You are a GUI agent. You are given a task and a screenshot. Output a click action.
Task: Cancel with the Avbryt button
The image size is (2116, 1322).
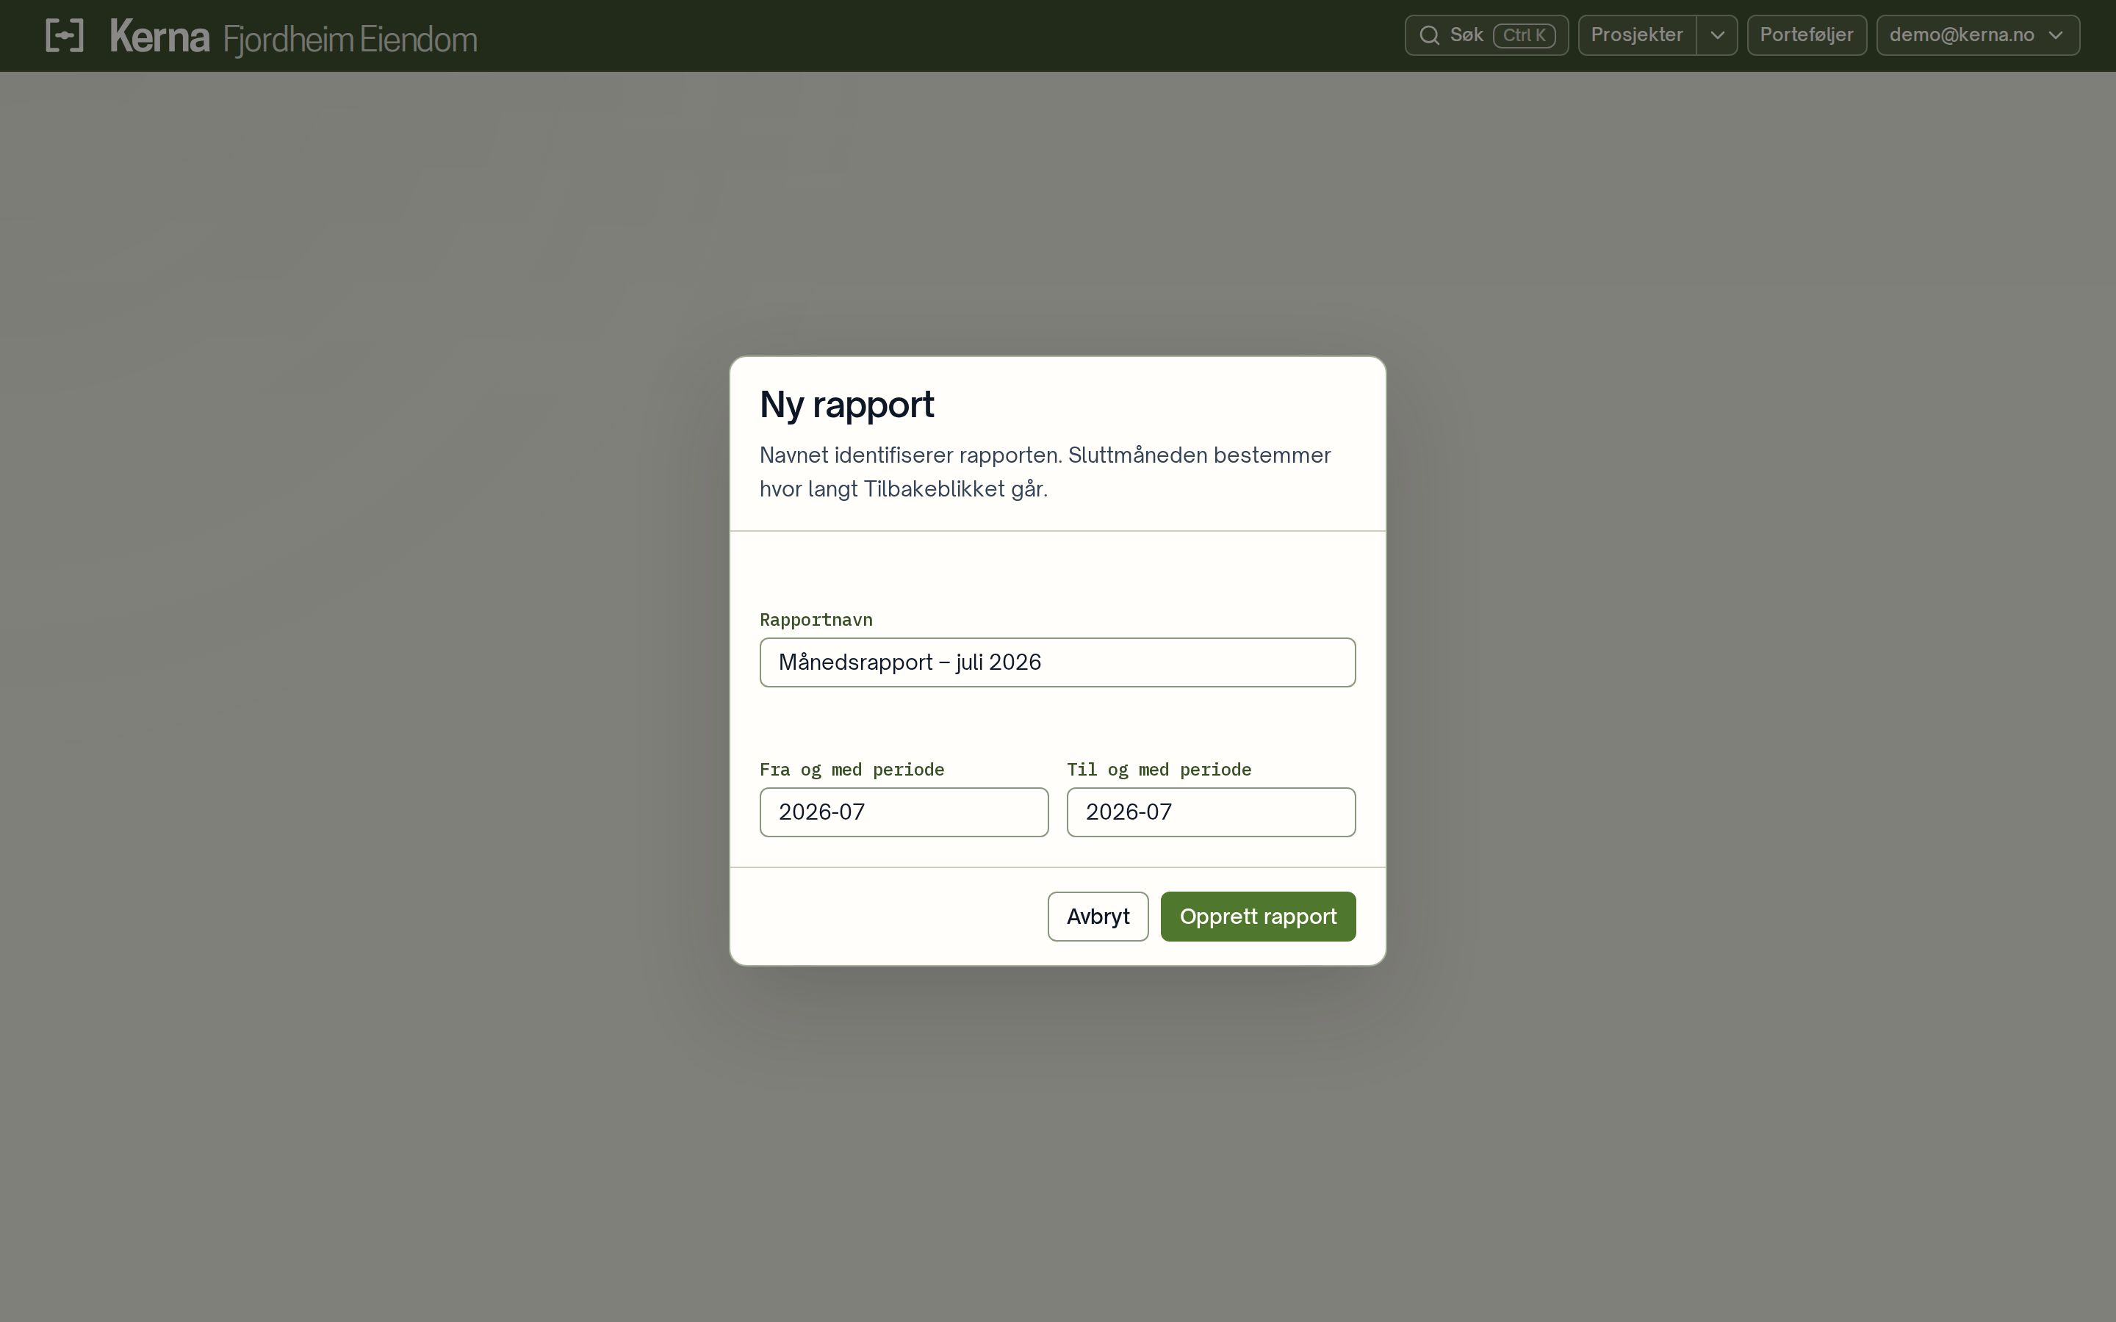[x=1098, y=917]
